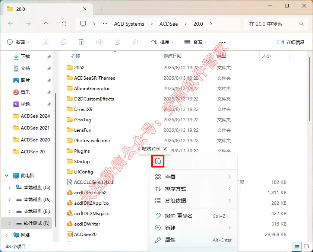The width and height of the screenshot is (313, 252).
Task: Open Videos in quick access
Action: (25, 104)
